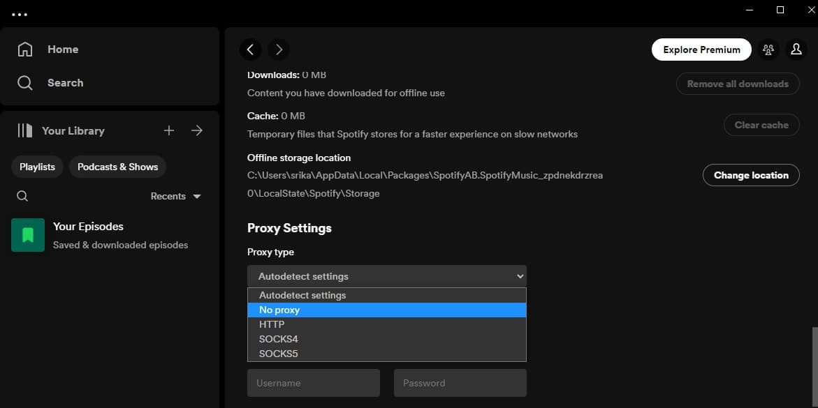
Task: Select the HTTP proxy option
Action: 387,324
